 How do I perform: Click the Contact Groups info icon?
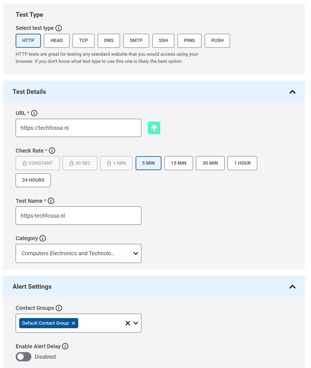pos(59,308)
